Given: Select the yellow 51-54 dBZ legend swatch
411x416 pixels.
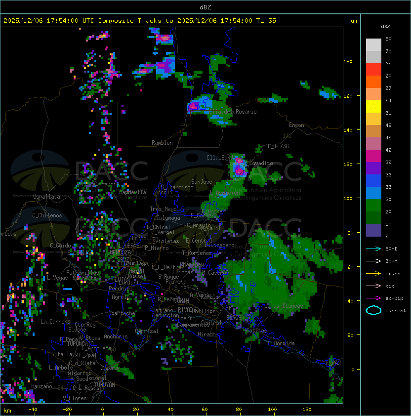Looking at the screenshot, I should point(373,107).
